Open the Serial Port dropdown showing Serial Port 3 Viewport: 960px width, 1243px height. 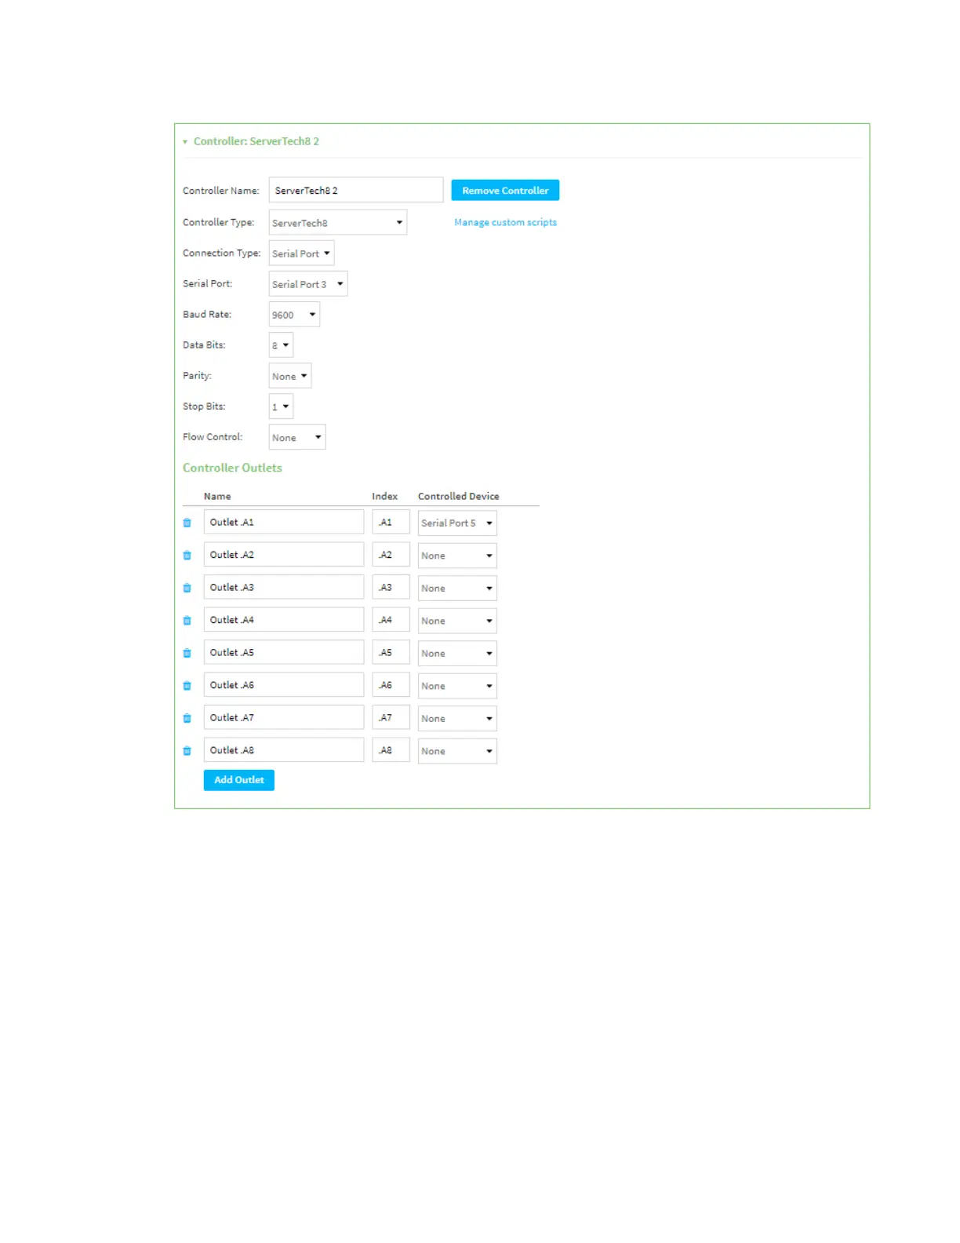pos(307,283)
